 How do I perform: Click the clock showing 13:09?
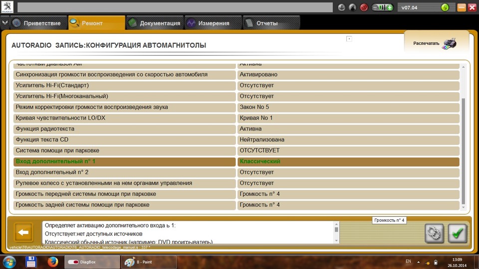pyautogui.click(x=457, y=260)
